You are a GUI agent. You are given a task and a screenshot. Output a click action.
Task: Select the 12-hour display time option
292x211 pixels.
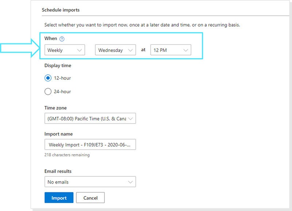[x=48, y=78]
